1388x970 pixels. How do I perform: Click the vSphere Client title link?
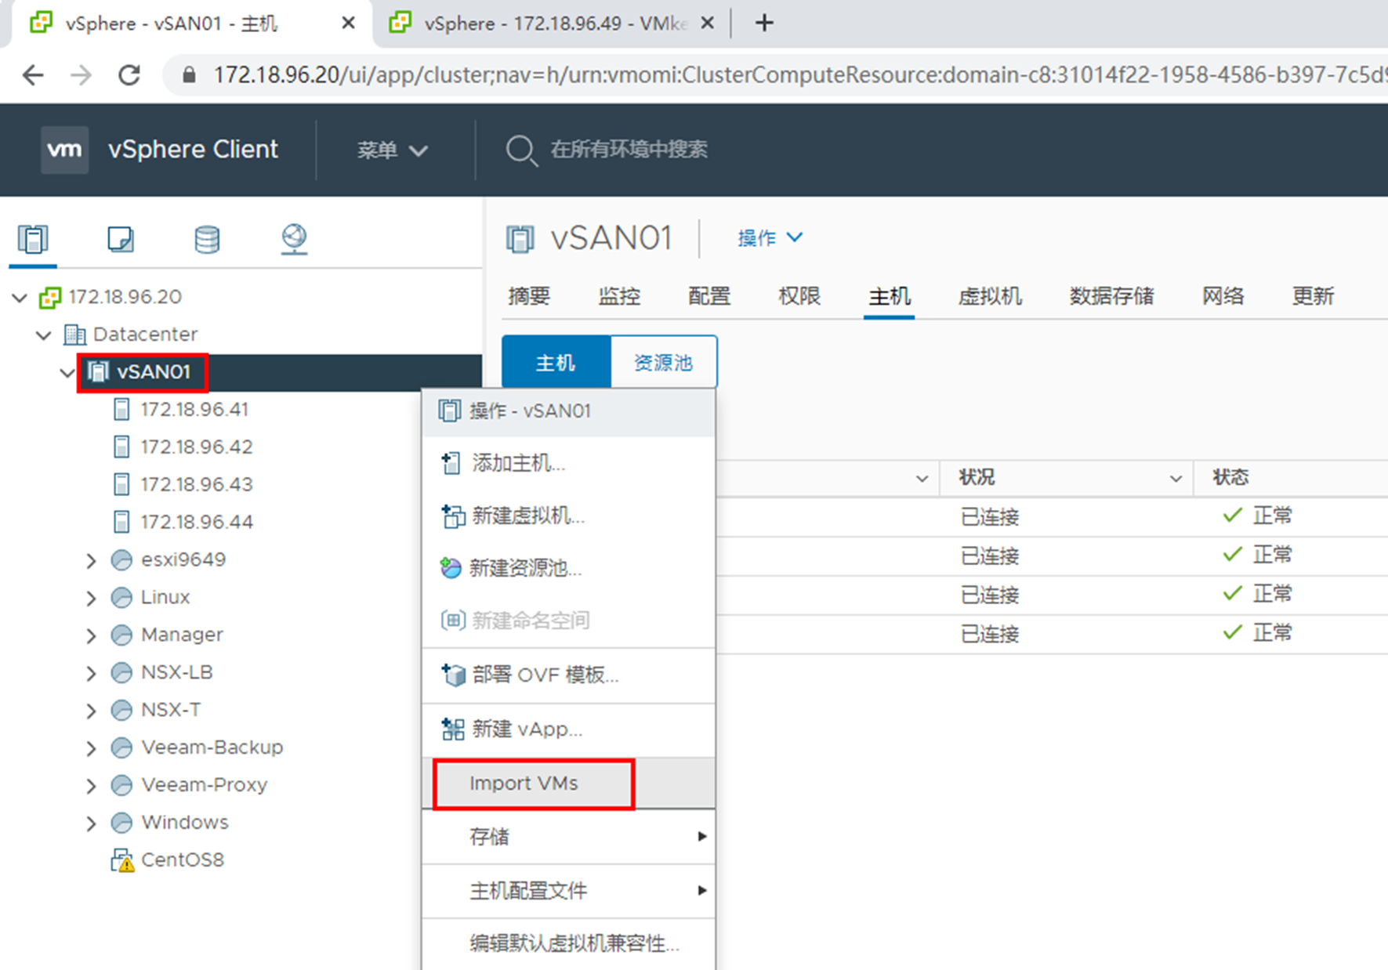point(193,149)
